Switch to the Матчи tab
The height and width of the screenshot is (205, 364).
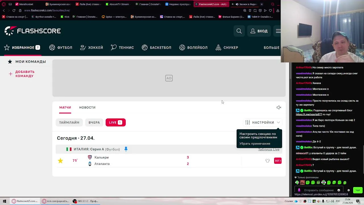[65, 107]
